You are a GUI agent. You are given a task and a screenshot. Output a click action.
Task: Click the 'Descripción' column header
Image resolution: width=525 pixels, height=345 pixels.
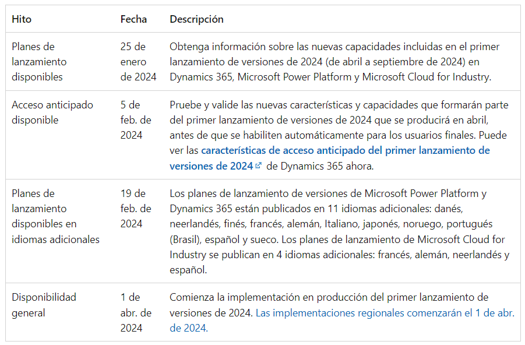(x=196, y=19)
